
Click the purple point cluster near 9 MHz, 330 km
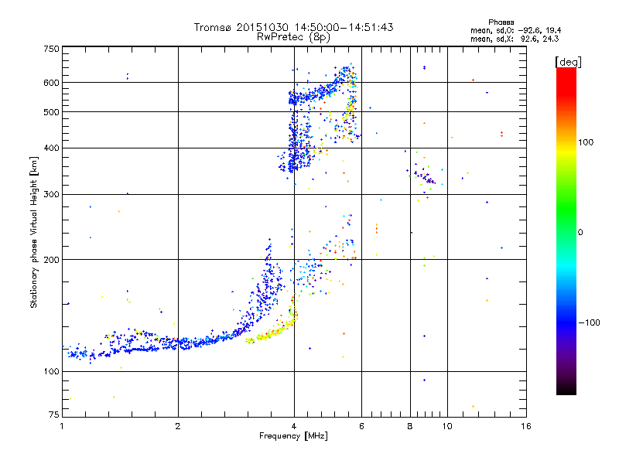tap(425, 176)
